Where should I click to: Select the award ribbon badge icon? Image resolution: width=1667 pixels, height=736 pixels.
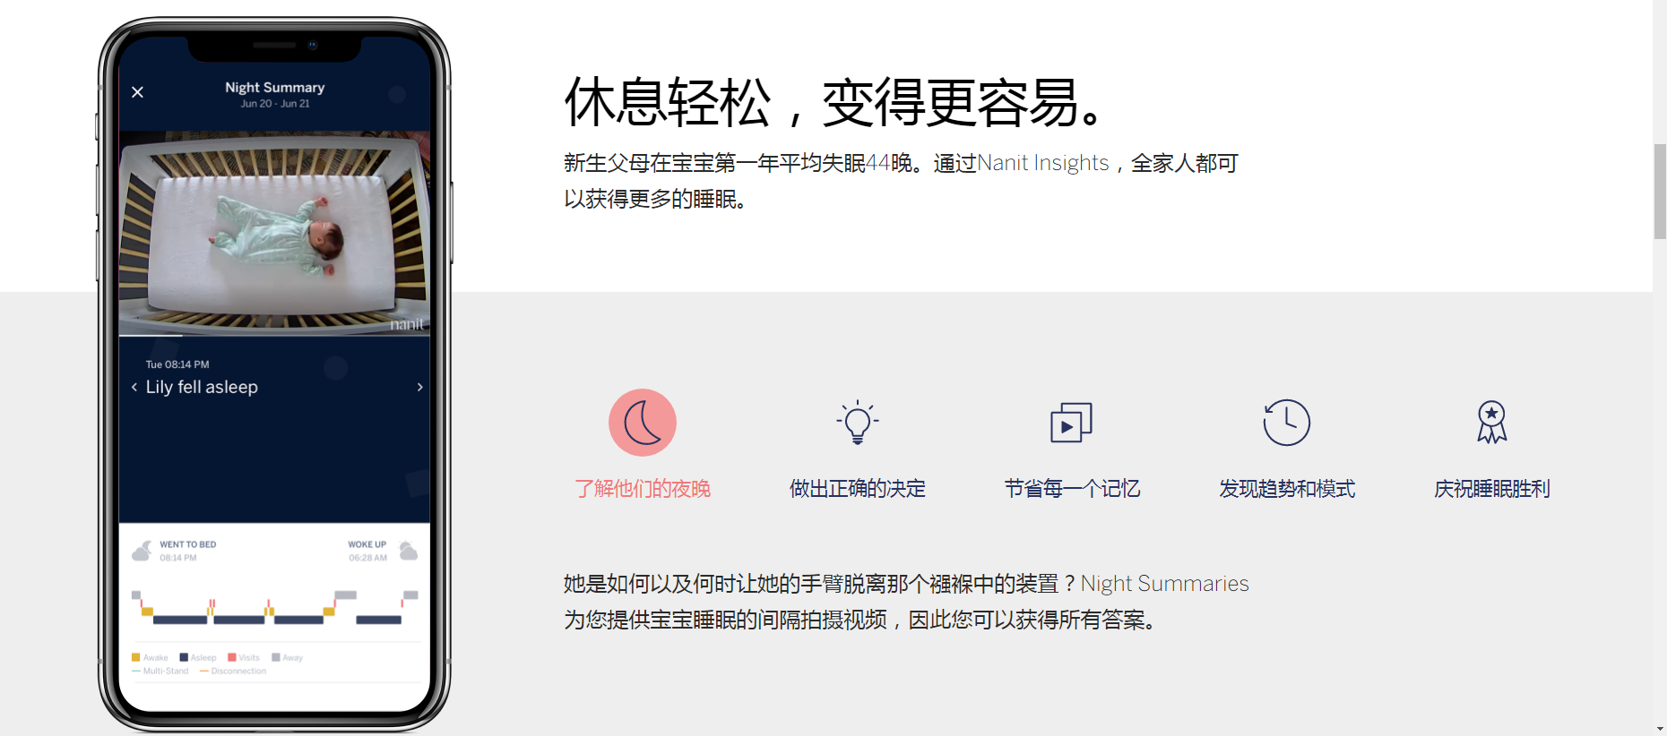tap(1492, 423)
